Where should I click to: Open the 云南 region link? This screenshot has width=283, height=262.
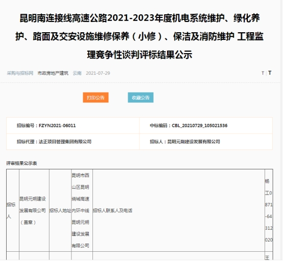pos(77,73)
